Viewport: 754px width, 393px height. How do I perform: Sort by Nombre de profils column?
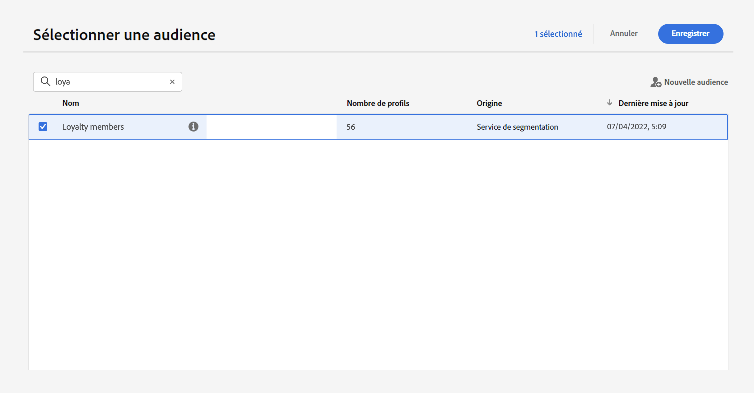(x=378, y=103)
